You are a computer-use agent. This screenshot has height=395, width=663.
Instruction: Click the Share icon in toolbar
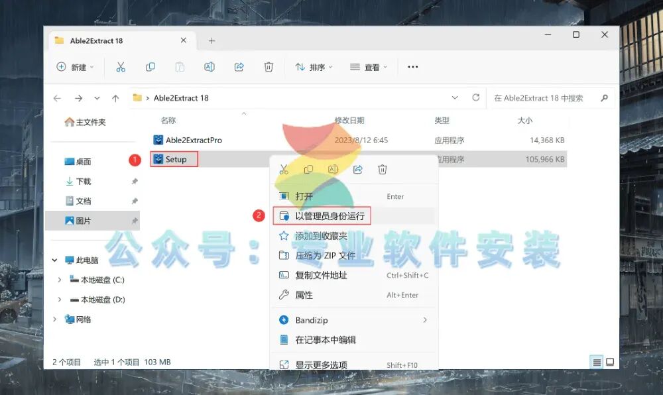coord(239,67)
